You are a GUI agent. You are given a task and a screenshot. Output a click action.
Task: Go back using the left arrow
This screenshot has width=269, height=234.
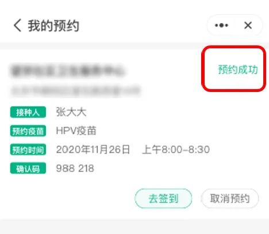pyautogui.click(x=17, y=25)
